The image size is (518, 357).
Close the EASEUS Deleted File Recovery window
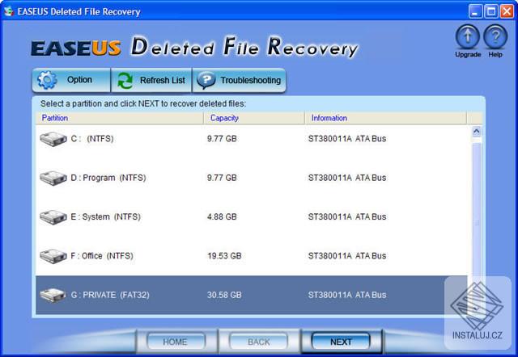[507, 11]
